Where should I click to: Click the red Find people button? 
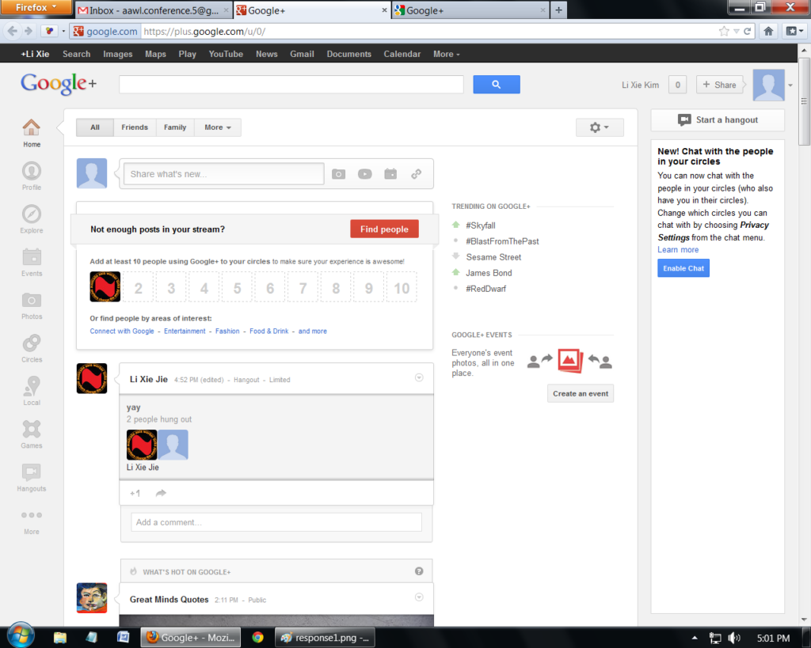click(x=384, y=229)
